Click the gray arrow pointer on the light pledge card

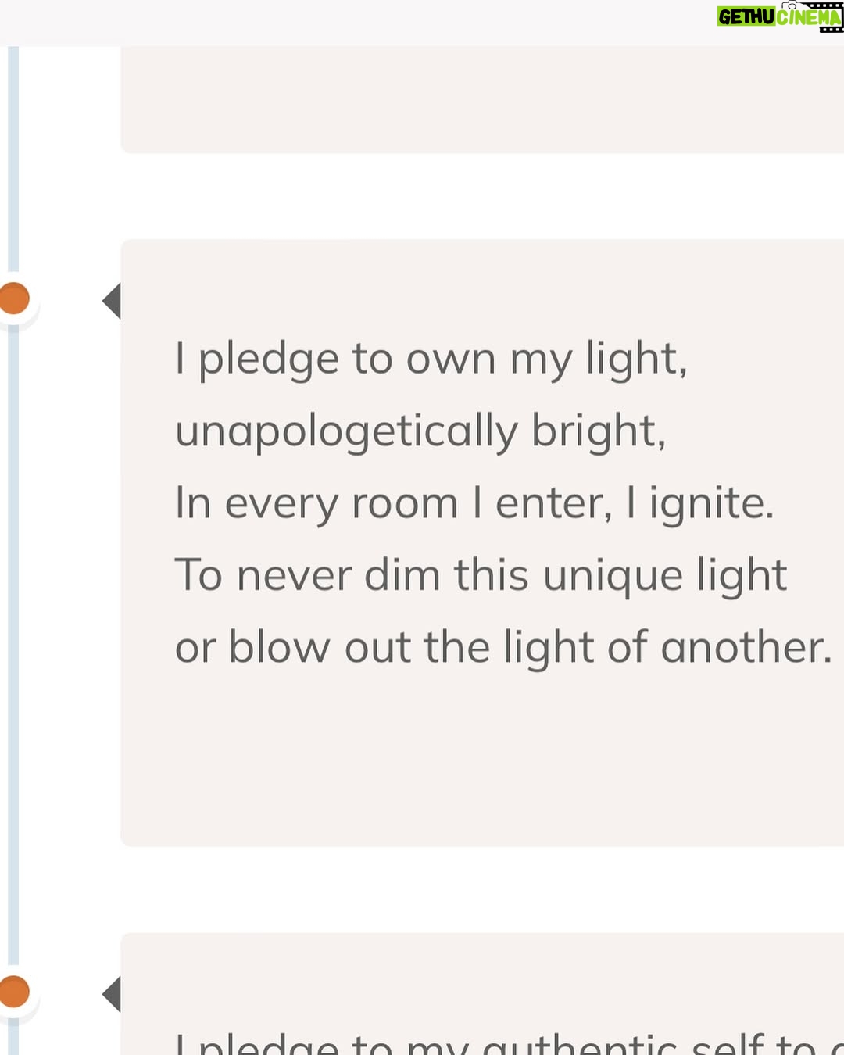click(112, 301)
